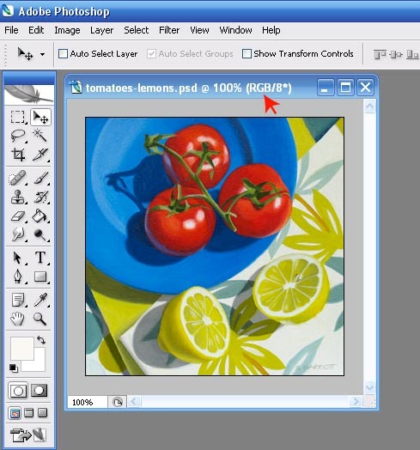Select the Hand tool
The image size is (420, 450).
[x=18, y=319]
